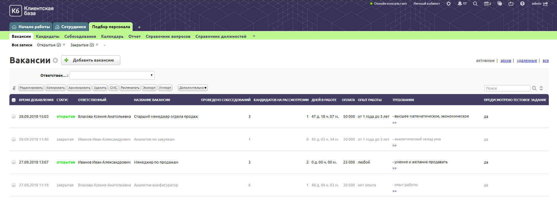Click the magnifier search icon in header
The image size is (557, 201).
coord(475,4)
